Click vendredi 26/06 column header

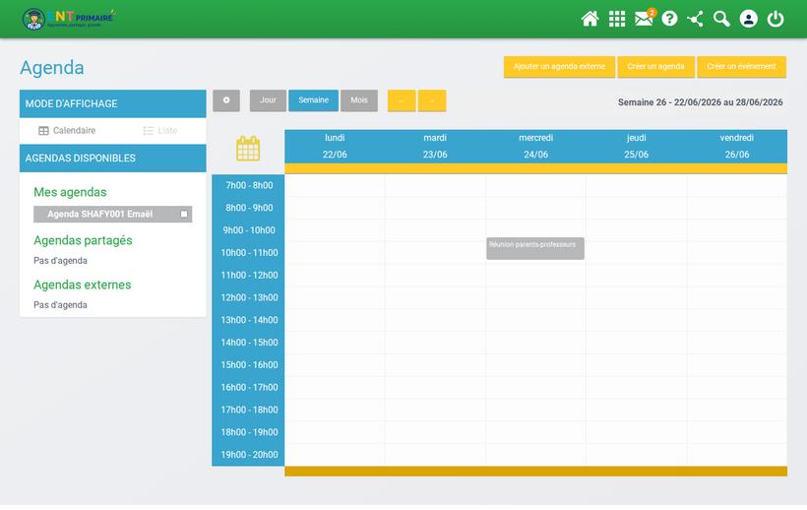(x=736, y=146)
